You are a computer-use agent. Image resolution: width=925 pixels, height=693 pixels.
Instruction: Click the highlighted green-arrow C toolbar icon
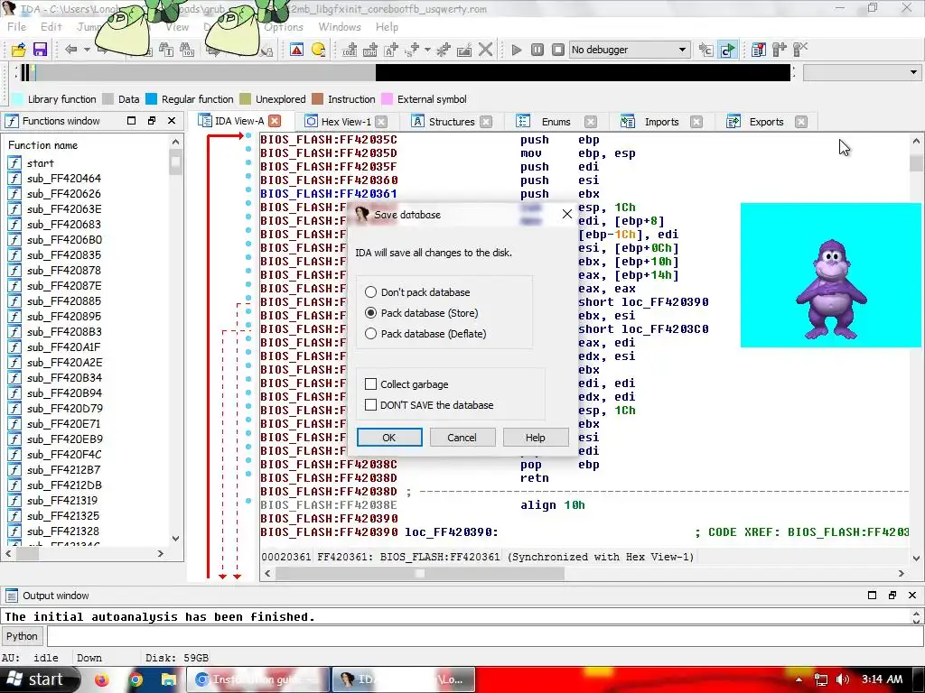pos(728,51)
